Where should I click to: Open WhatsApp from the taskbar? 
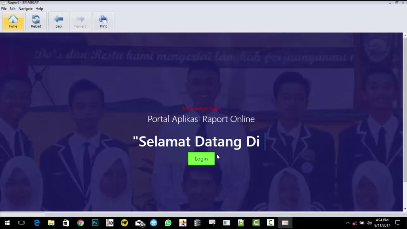[168, 223]
